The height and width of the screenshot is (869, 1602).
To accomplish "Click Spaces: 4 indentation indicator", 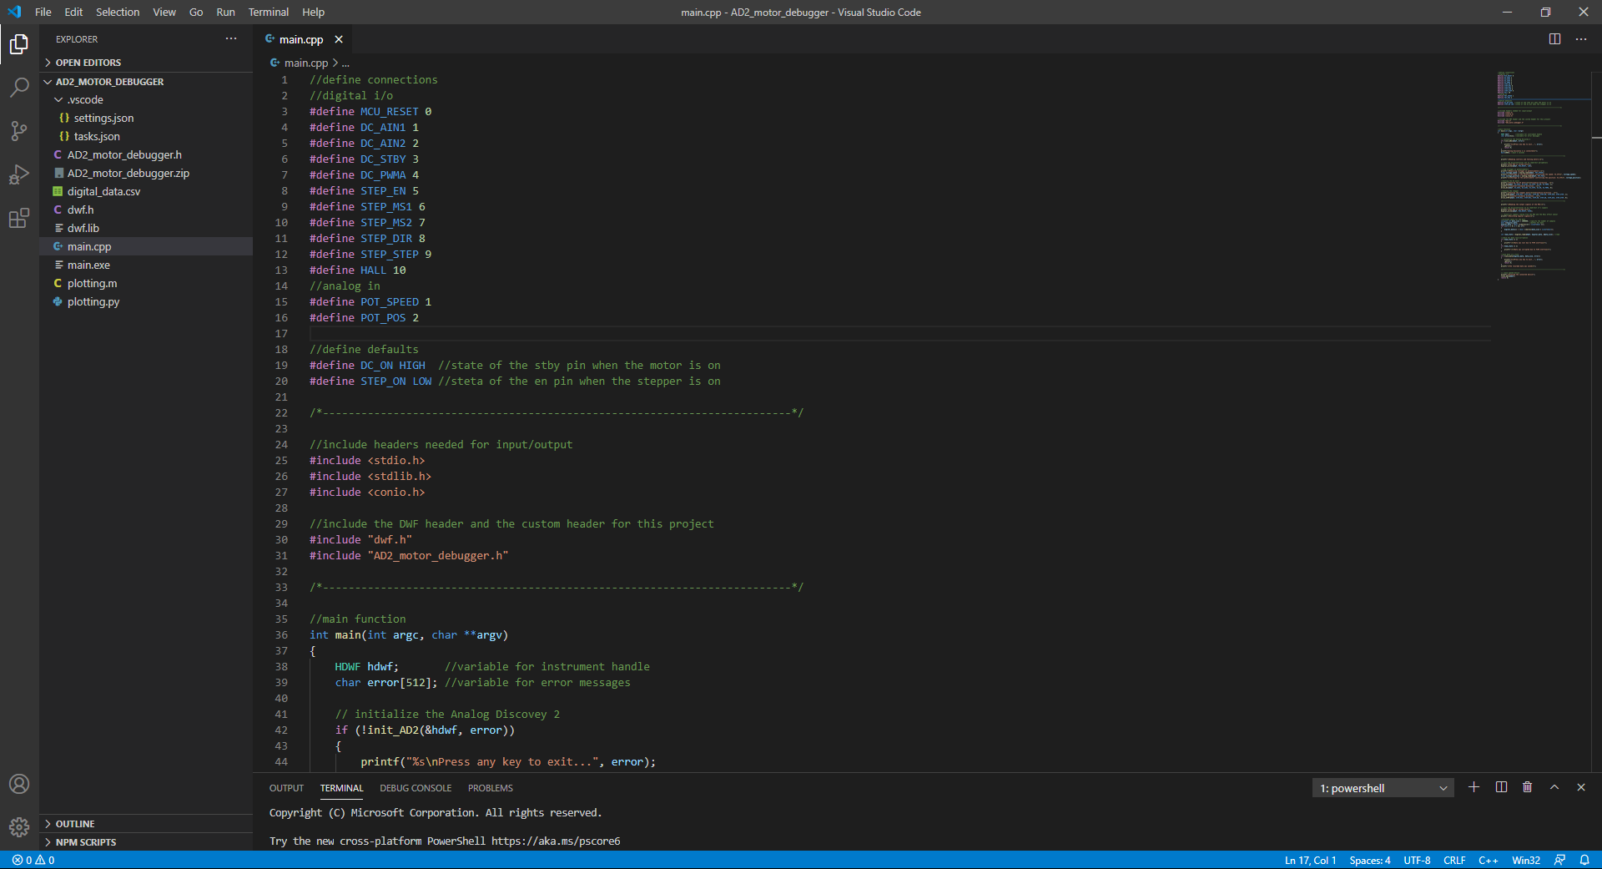I will [1370, 860].
